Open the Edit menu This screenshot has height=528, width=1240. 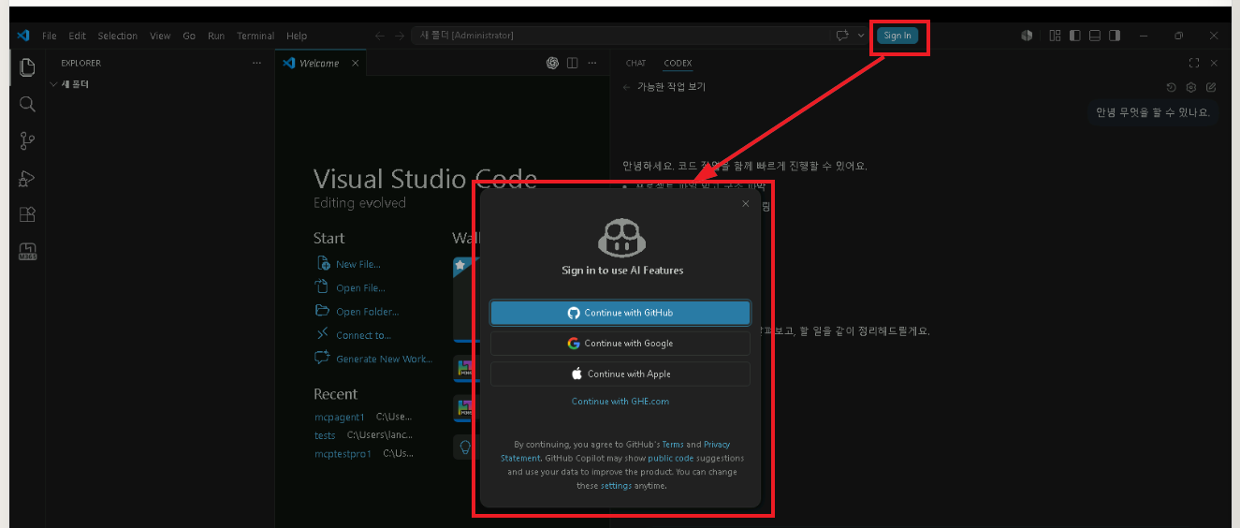tap(77, 36)
